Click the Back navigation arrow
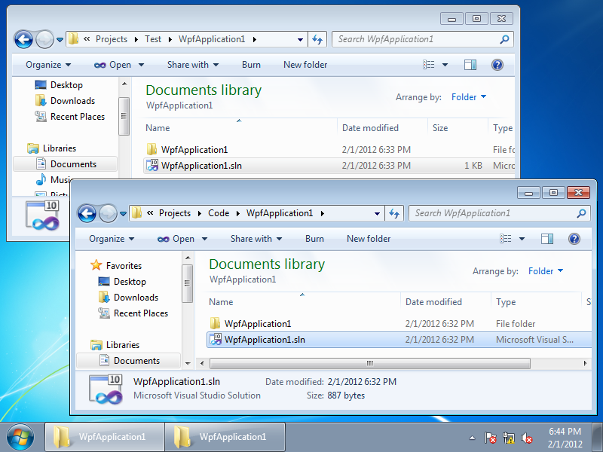 [87, 214]
